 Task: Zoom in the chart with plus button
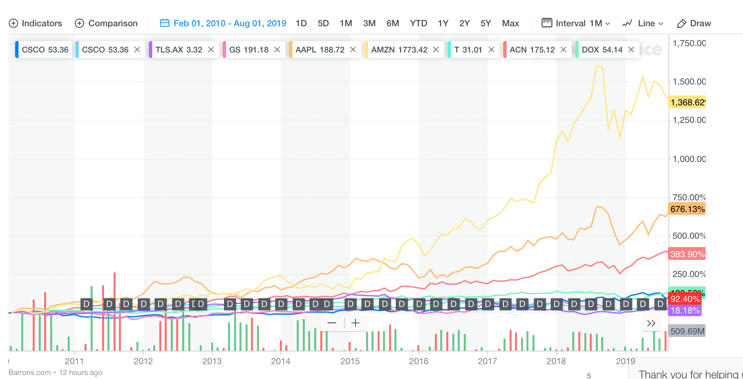(x=355, y=323)
